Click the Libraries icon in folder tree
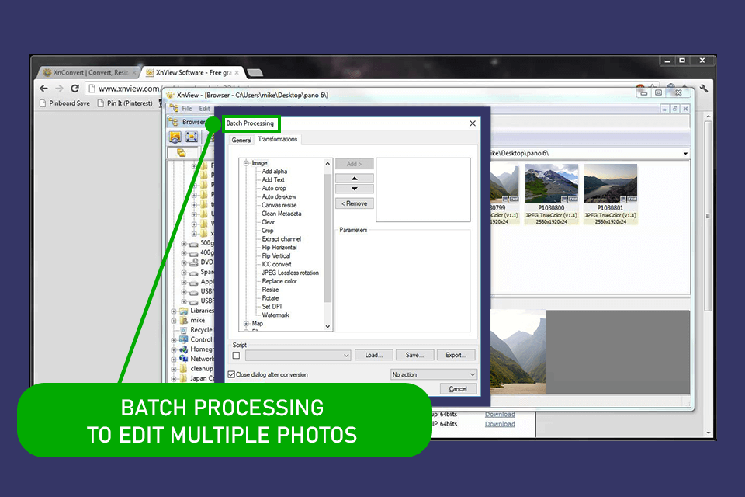745x497 pixels. pos(183,311)
